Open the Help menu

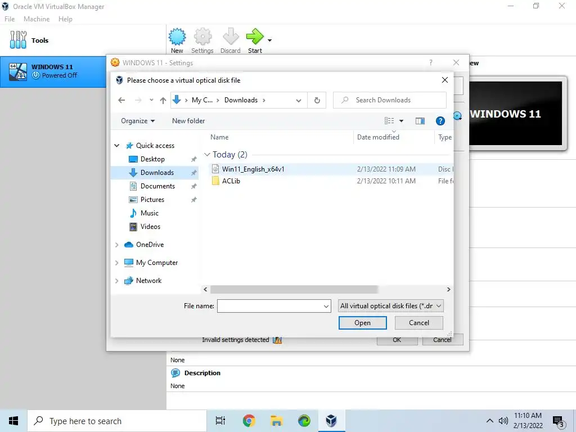coord(65,19)
